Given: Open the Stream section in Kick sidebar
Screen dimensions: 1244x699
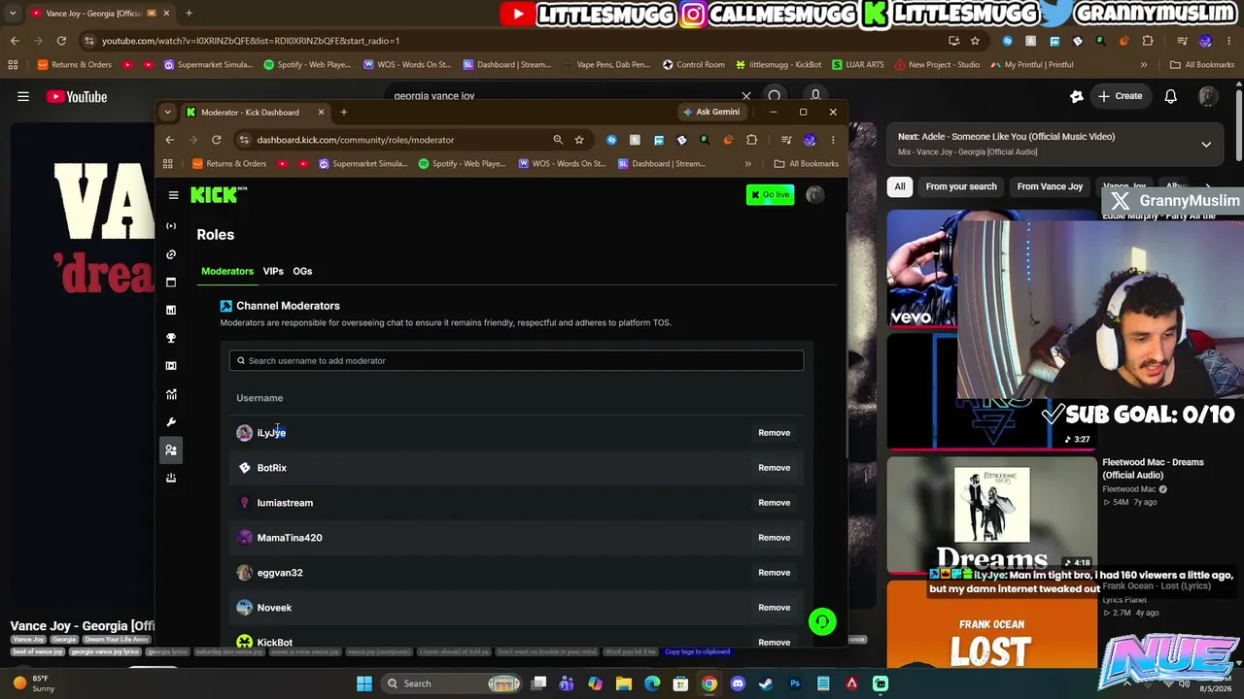Looking at the screenshot, I should pyautogui.click(x=171, y=226).
